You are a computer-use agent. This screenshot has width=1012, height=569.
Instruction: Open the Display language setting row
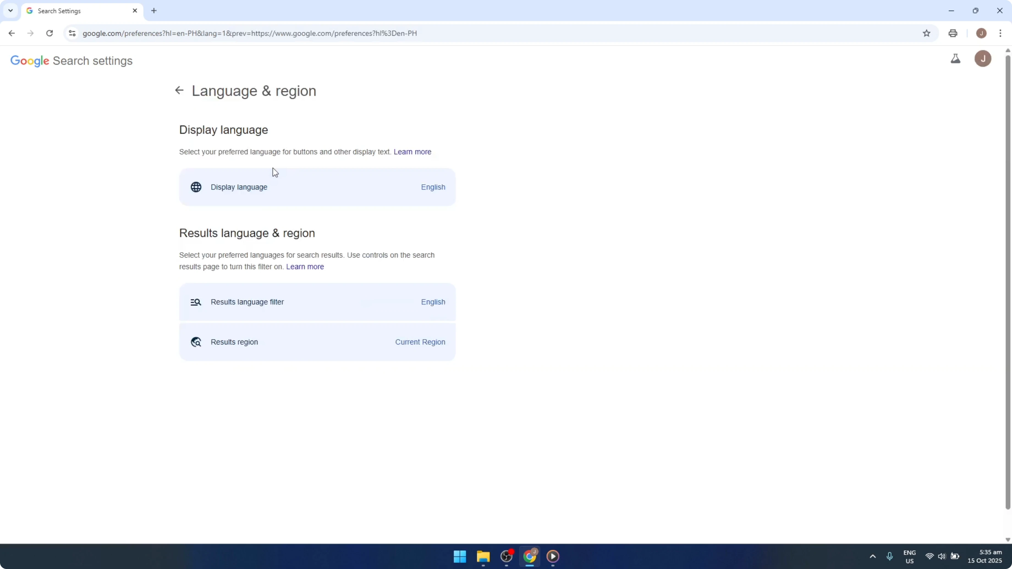click(317, 187)
